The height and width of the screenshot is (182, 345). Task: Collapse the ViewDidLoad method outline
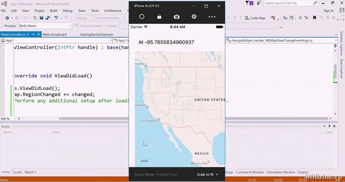point(13,76)
